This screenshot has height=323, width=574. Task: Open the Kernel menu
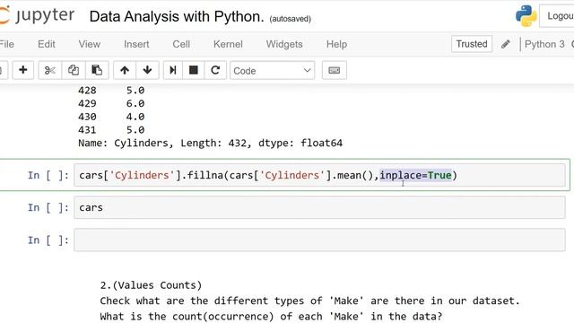228,44
